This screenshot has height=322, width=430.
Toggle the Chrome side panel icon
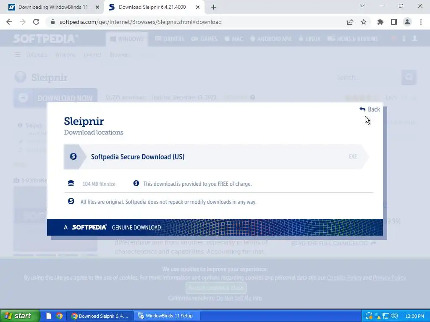coord(394,22)
